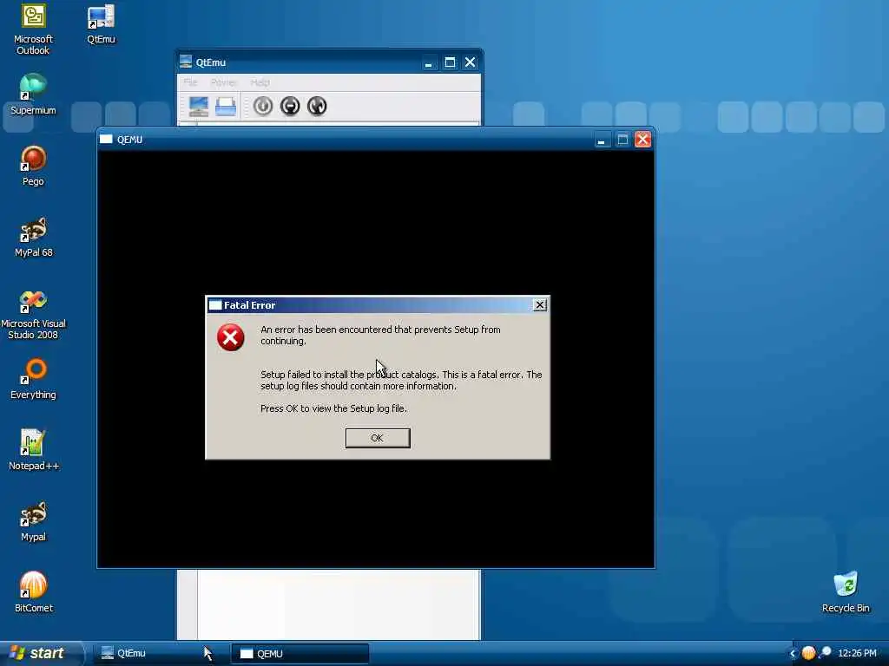Launch the Supermium browser shortcut
Screen dimensions: 889x666
34,94
